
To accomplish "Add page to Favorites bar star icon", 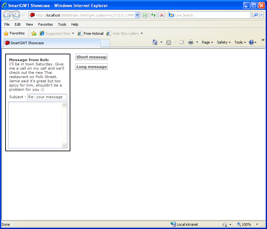I will coord(34,34).
